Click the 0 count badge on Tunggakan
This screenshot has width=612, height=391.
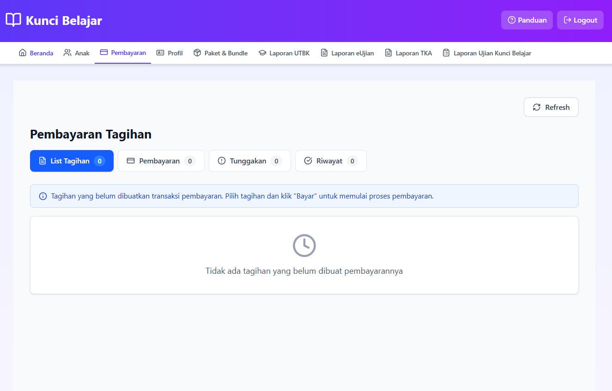pos(276,161)
